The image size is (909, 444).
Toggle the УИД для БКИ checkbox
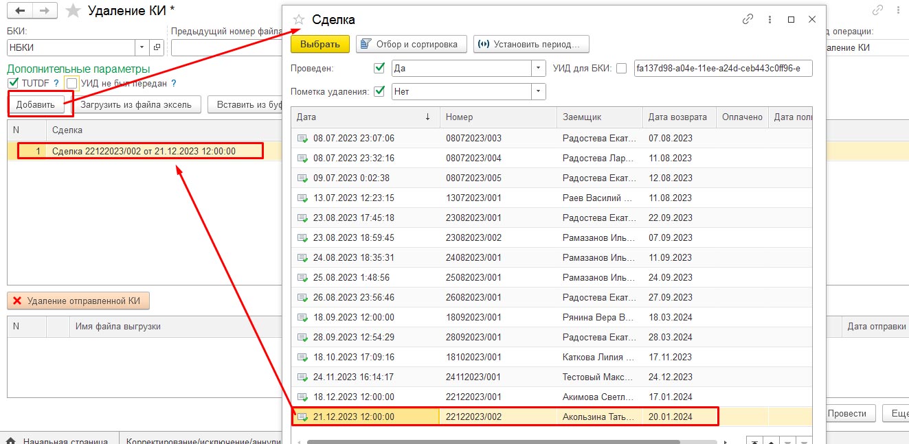point(622,68)
